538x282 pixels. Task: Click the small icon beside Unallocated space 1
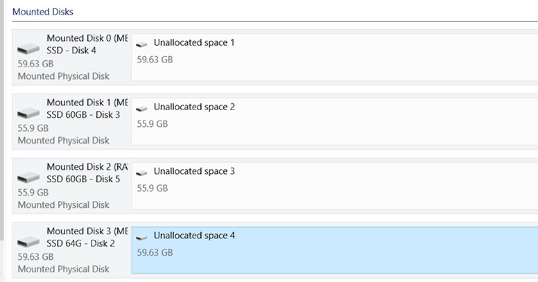point(141,44)
